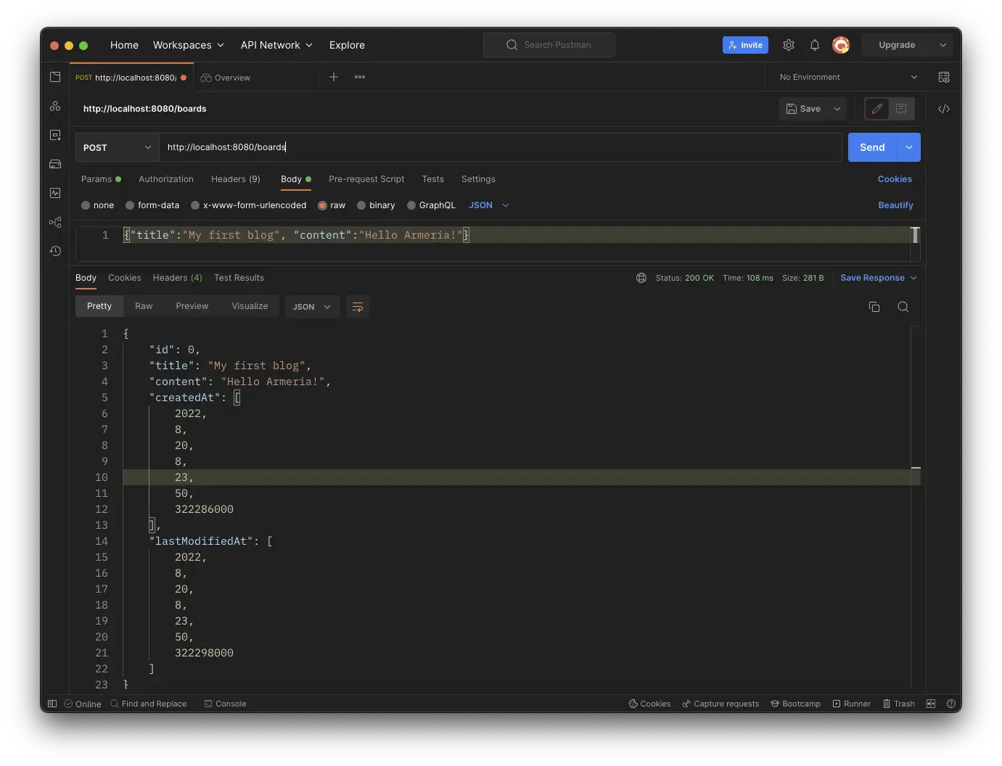
Task: Switch to the Params tab
Action: 101,179
